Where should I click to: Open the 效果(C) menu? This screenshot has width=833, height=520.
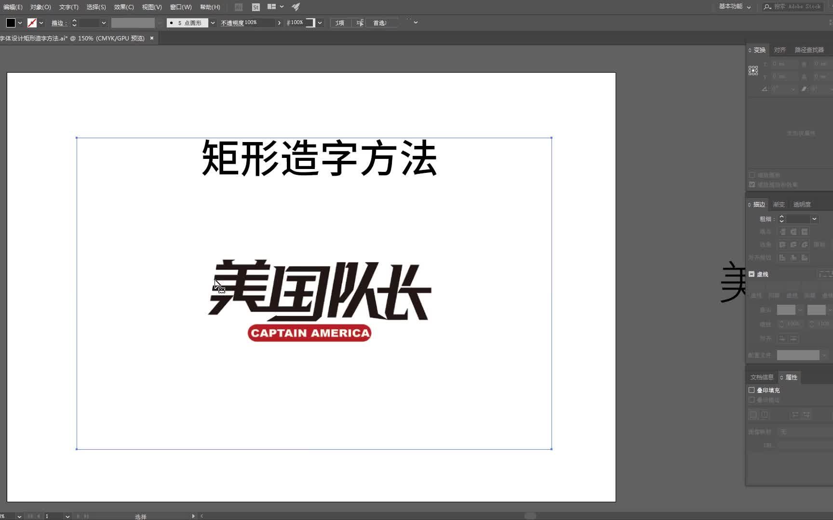124,7
